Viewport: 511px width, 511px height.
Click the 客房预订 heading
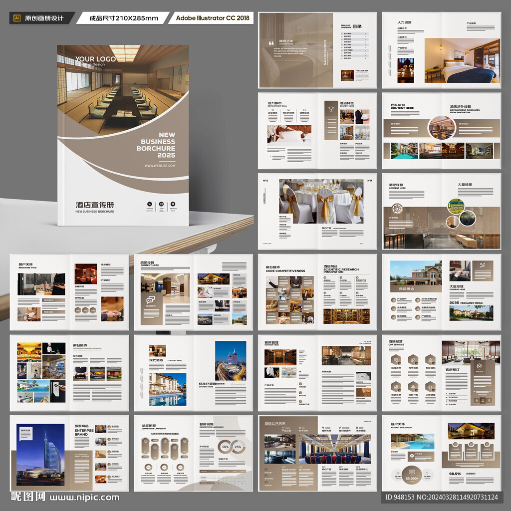[x=452, y=370]
